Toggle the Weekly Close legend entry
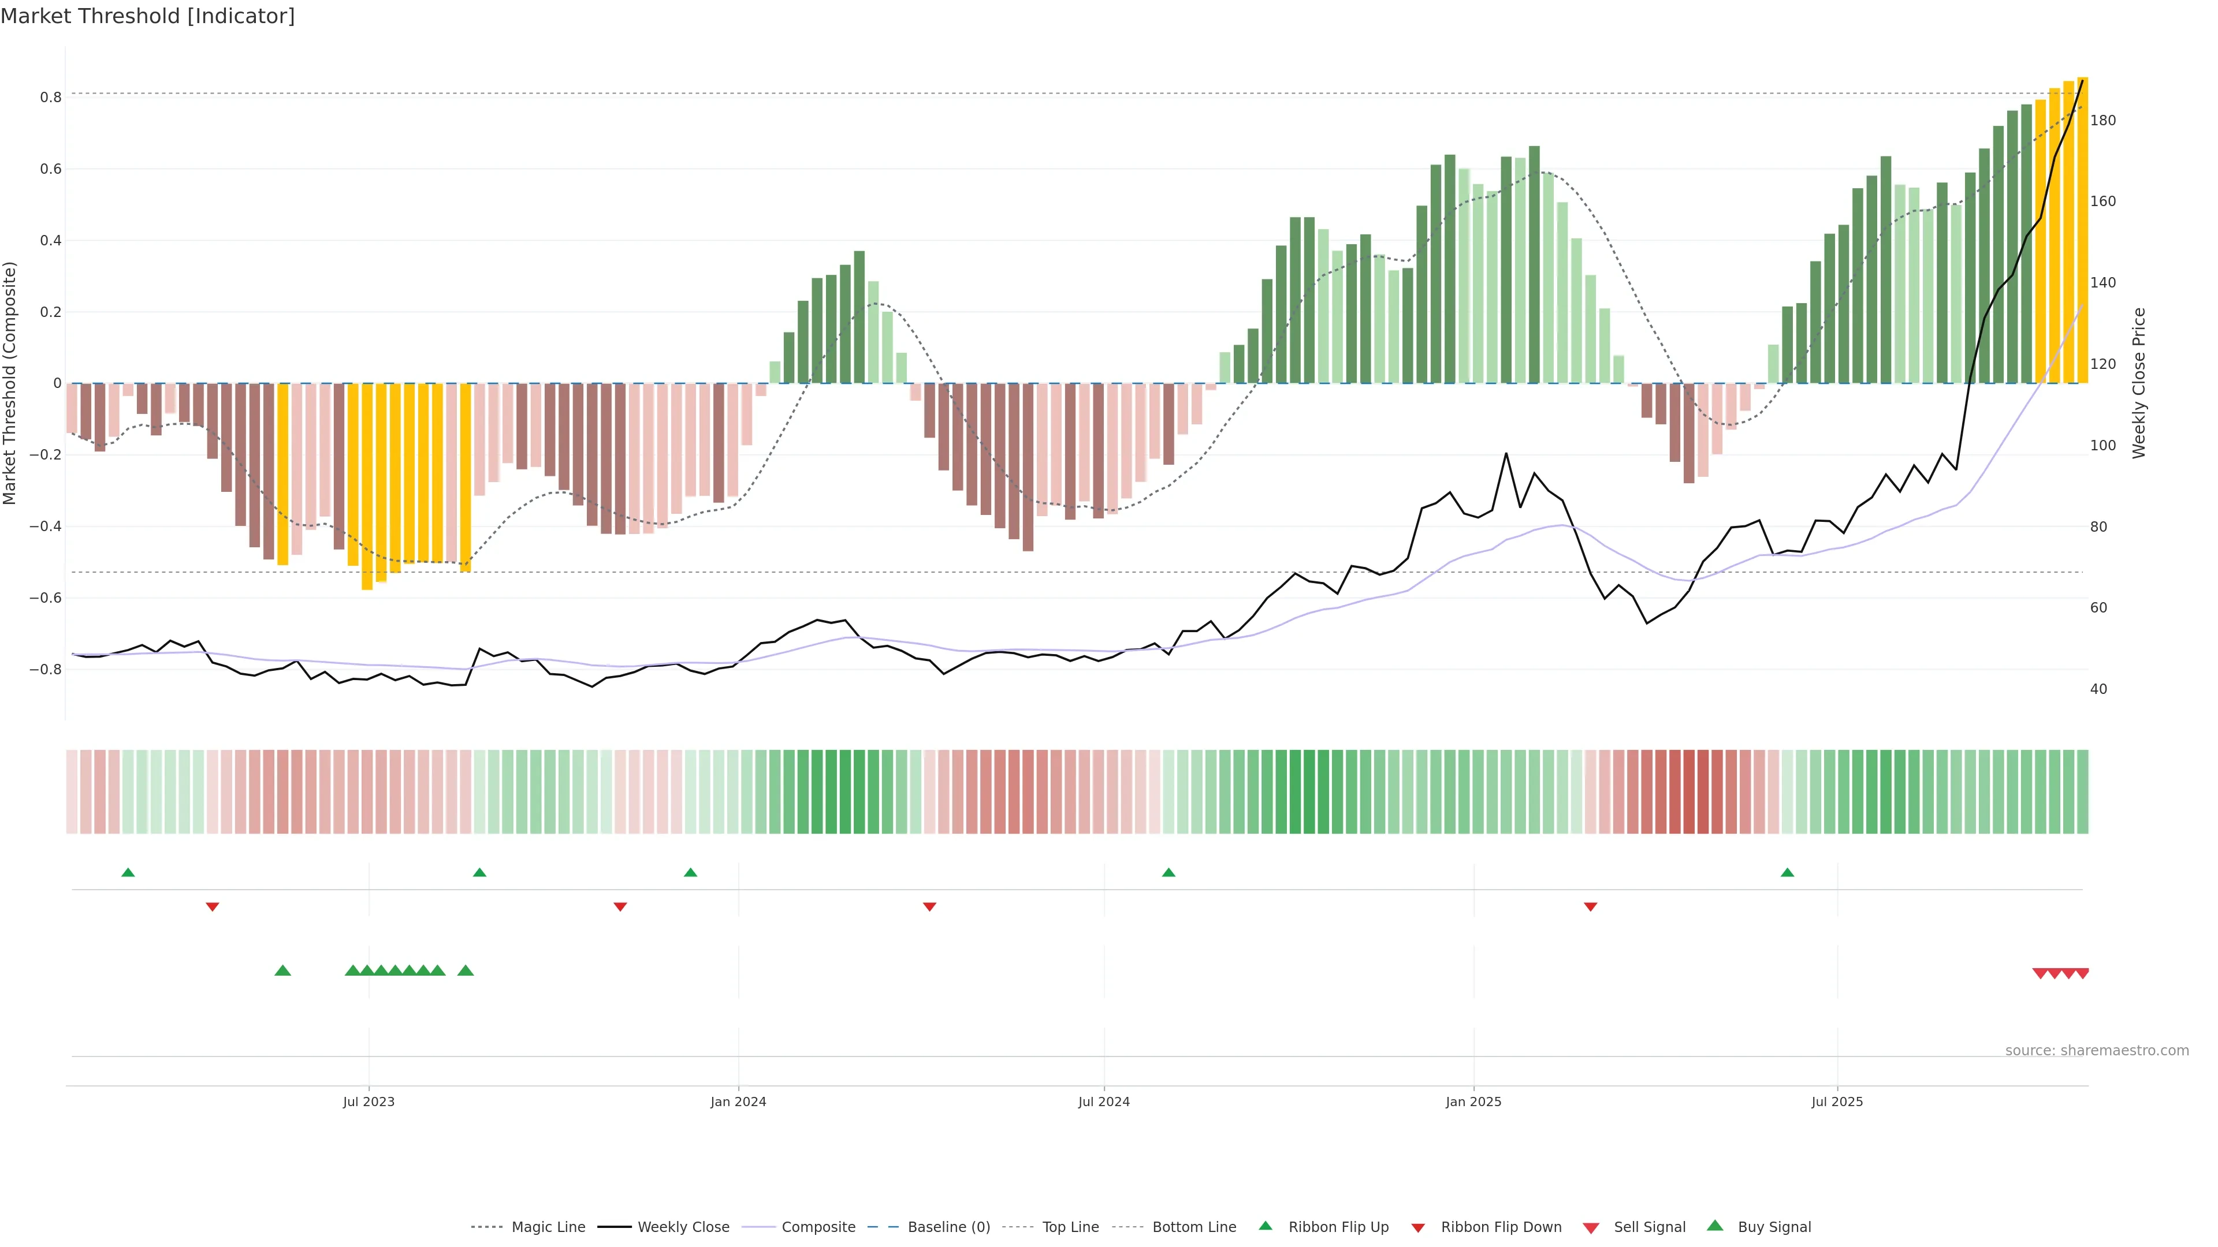 (683, 1227)
